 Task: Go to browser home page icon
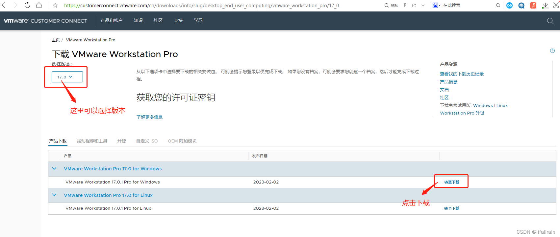[x=39, y=5]
